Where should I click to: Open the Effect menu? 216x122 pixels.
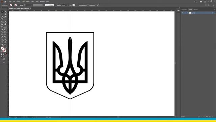coord(32,1)
